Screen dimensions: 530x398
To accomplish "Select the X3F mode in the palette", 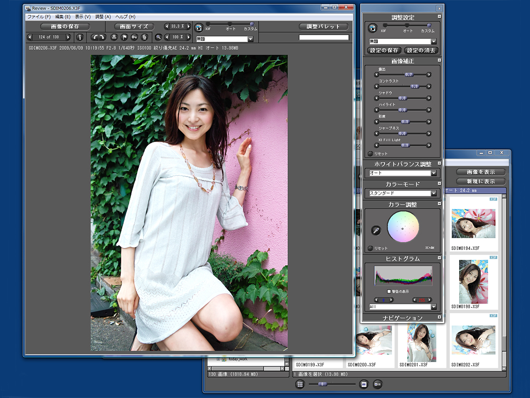I will 384,25.
